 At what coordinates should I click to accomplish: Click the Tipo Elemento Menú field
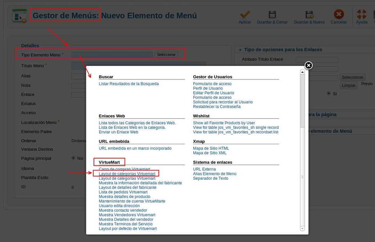tap(112, 55)
